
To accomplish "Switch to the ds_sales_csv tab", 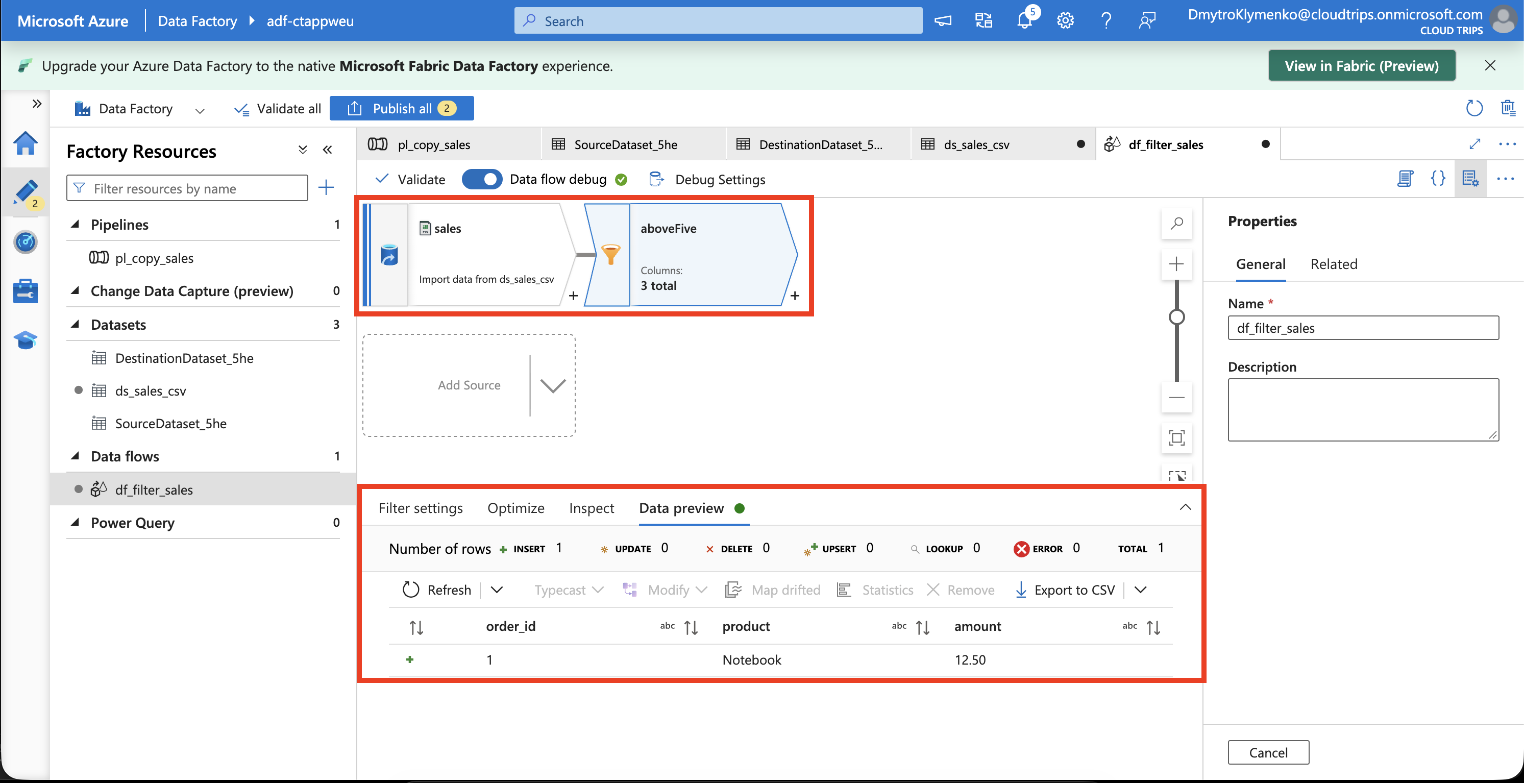I will pyautogui.click(x=1003, y=144).
